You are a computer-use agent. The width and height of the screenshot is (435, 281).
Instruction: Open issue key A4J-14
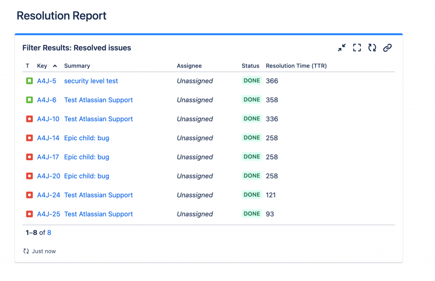(x=48, y=138)
